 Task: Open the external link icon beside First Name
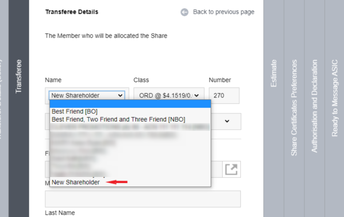point(231,169)
